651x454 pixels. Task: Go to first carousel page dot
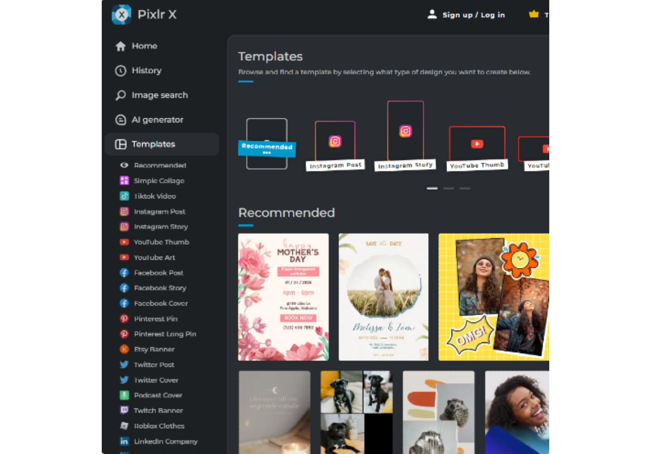tap(432, 188)
